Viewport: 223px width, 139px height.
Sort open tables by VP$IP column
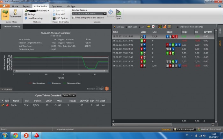coord(49,101)
